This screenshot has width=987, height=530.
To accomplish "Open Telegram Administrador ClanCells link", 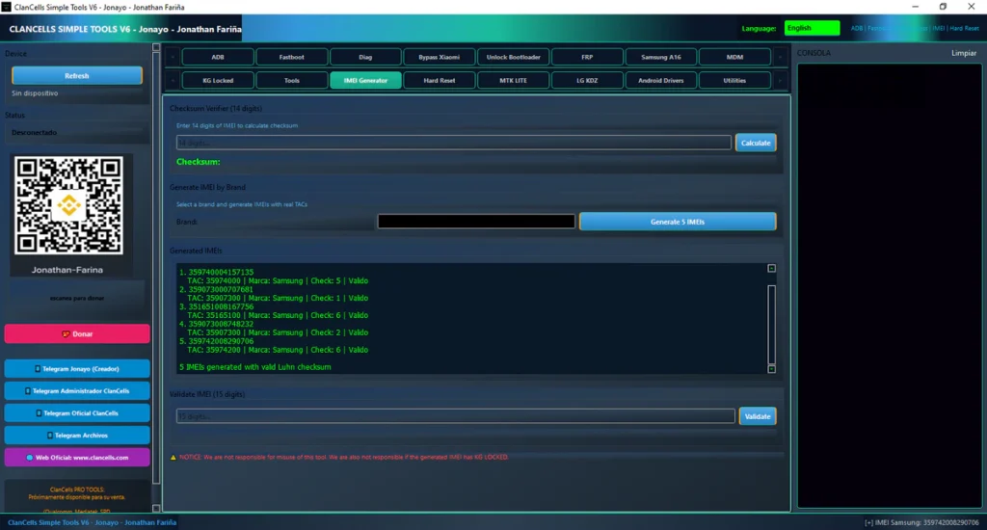I will point(77,391).
